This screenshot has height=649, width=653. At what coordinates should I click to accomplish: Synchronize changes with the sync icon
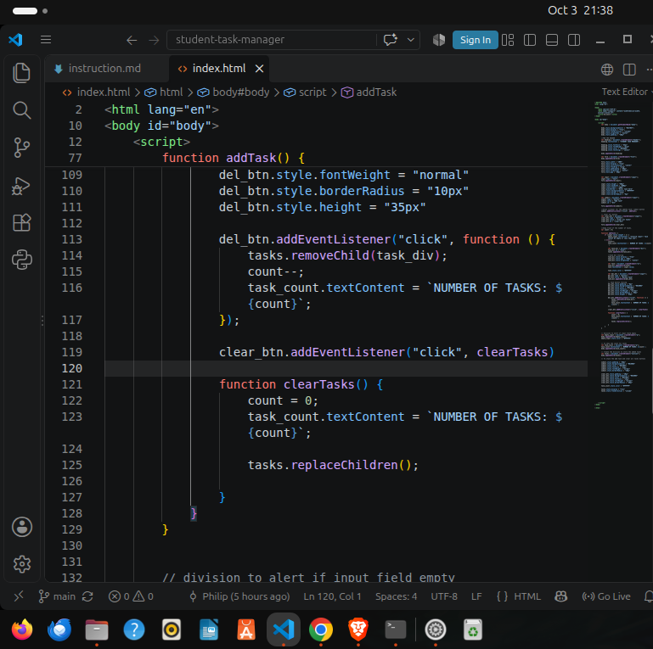point(87,596)
